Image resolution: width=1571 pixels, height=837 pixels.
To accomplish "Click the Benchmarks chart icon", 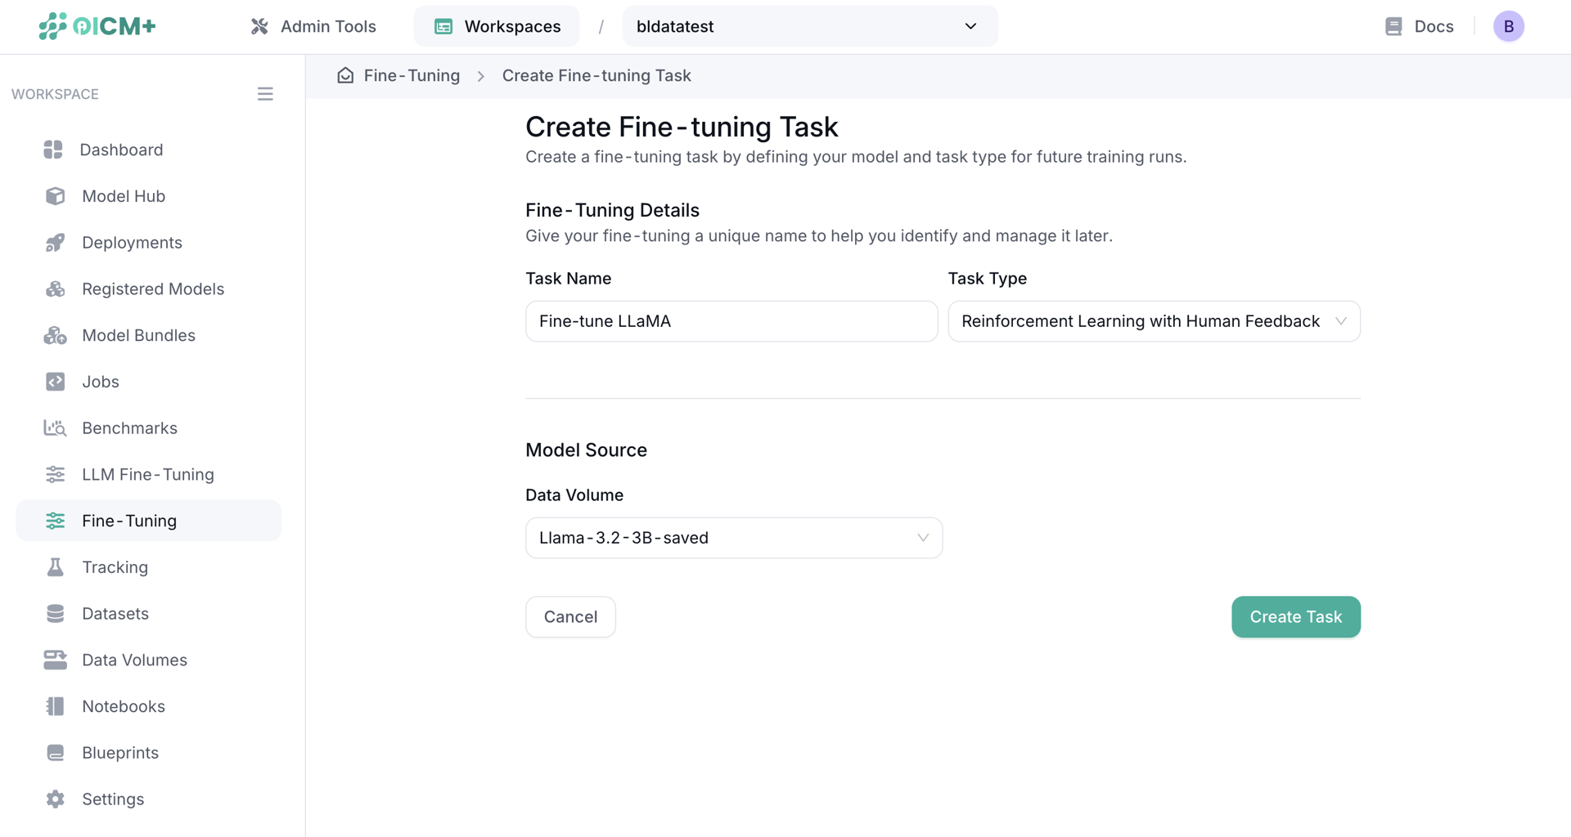I will click(55, 428).
